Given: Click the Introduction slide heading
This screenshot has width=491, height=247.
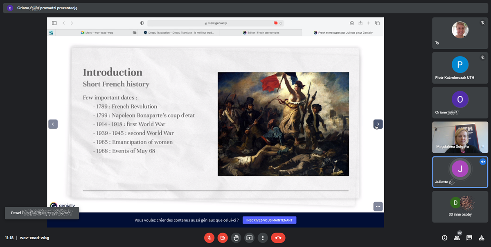Looking at the screenshot, I should [113, 73].
